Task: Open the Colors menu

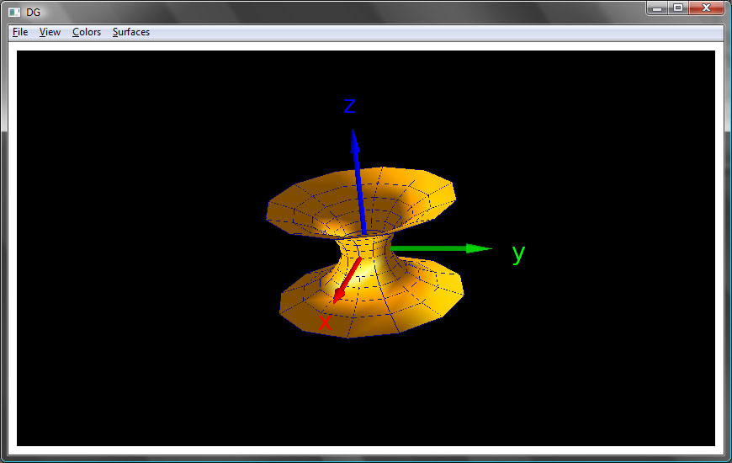Action: coord(87,32)
